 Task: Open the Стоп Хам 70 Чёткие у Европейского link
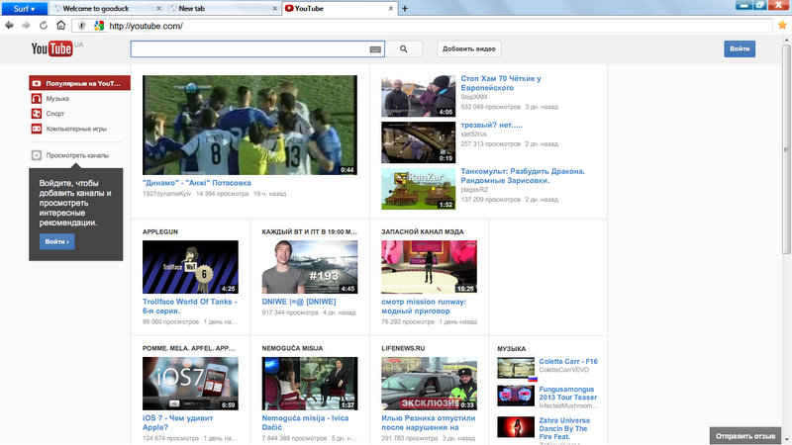(501, 83)
